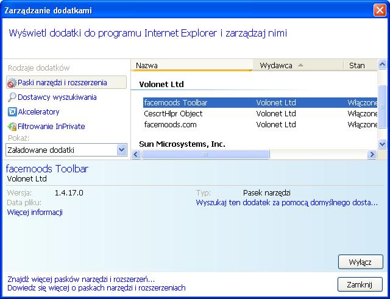Click the right arrow of the horizontal scrollbar

(x=372, y=154)
